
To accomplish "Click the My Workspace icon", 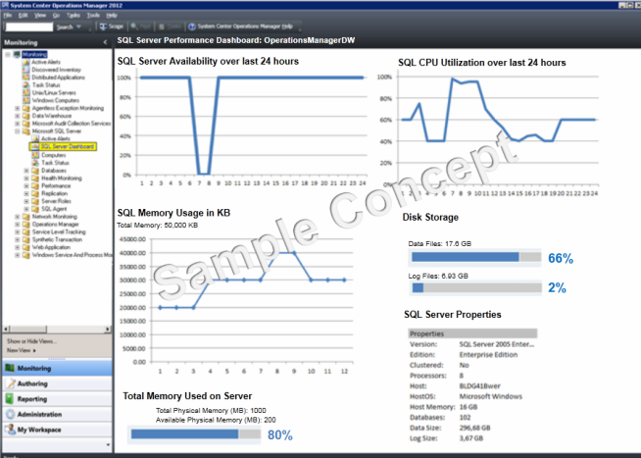I will point(10,430).
